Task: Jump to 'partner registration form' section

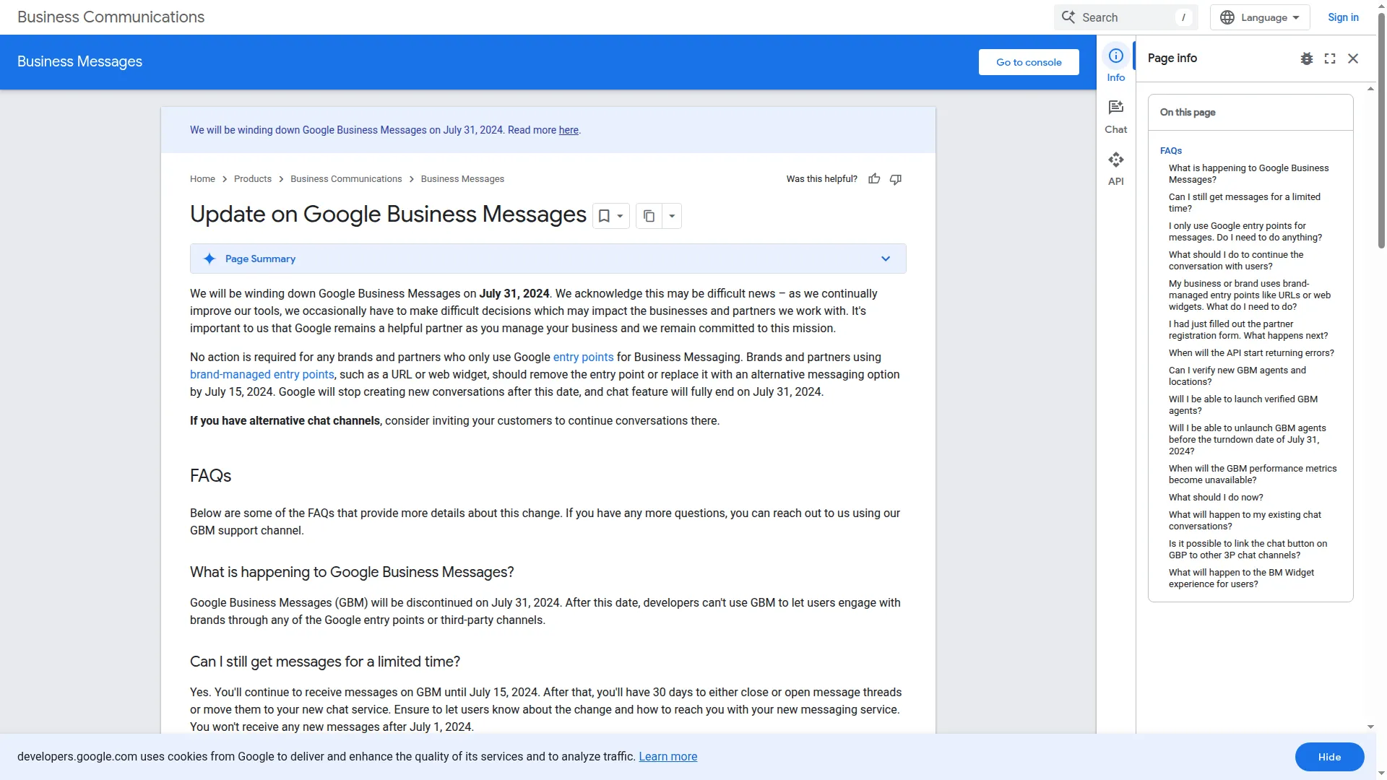Action: click(x=1248, y=330)
